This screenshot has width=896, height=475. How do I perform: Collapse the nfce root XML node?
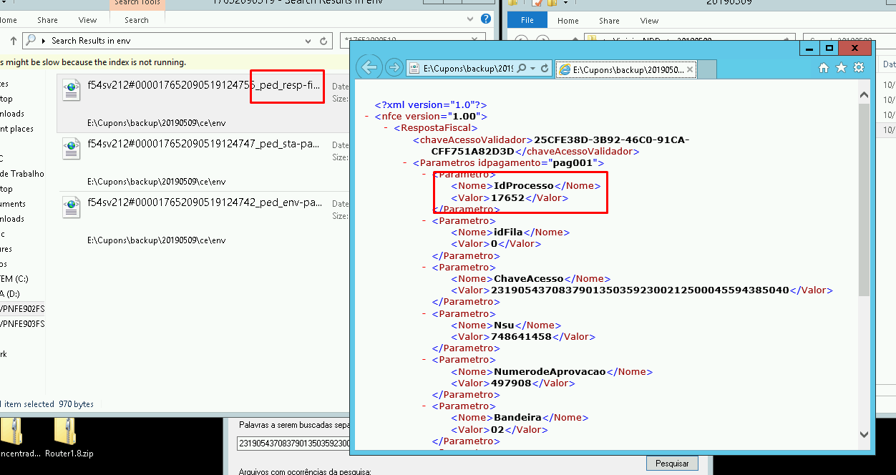click(367, 117)
